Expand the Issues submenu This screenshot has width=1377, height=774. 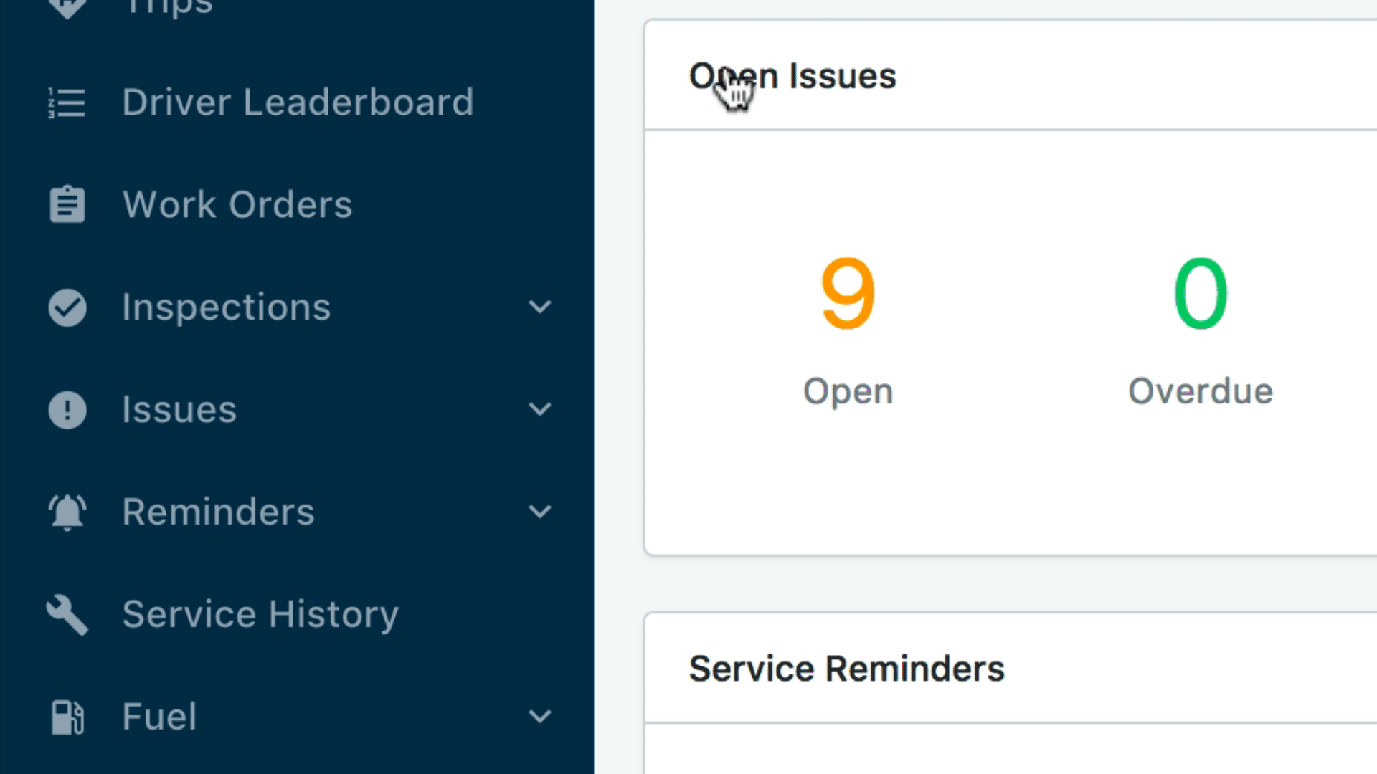(x=540, y=408)
